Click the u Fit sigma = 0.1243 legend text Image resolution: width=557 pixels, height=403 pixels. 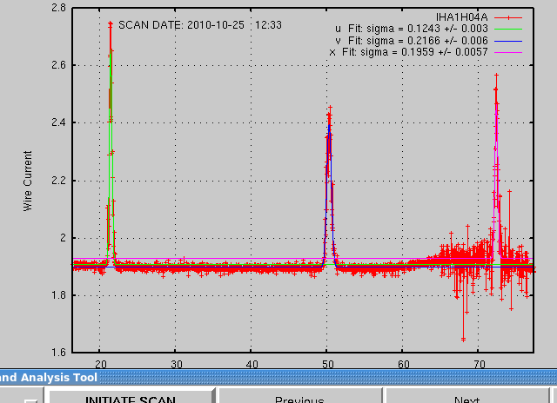(412, 29)
